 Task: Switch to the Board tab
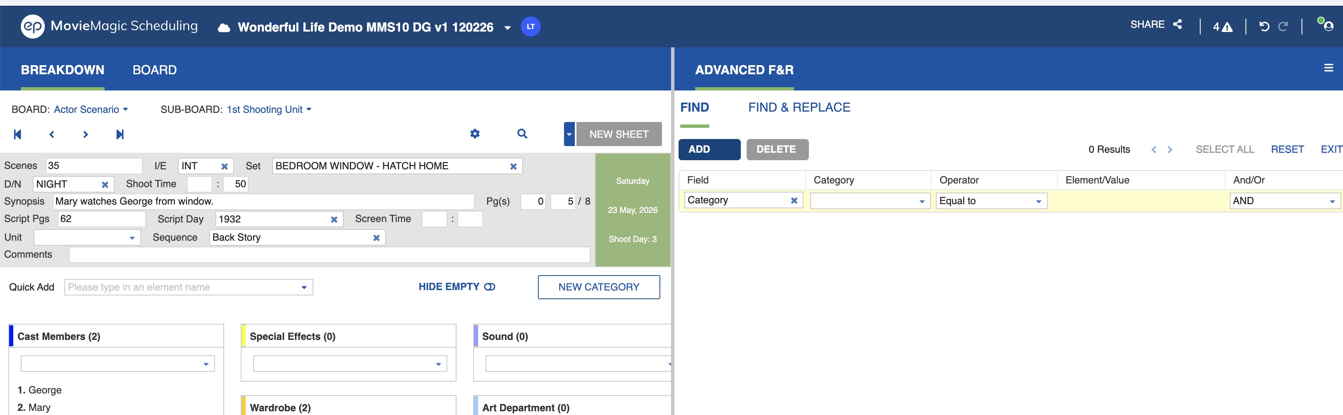[154, 70]
